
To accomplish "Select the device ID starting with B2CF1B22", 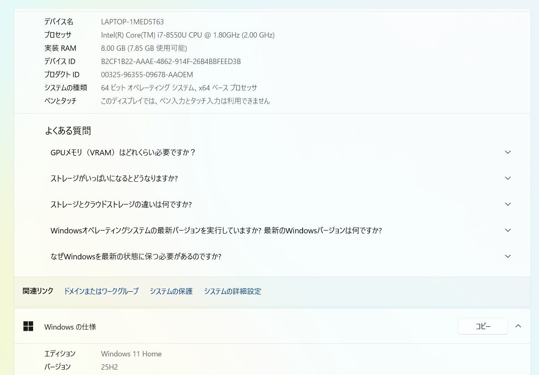I will (x=171, y=62).
